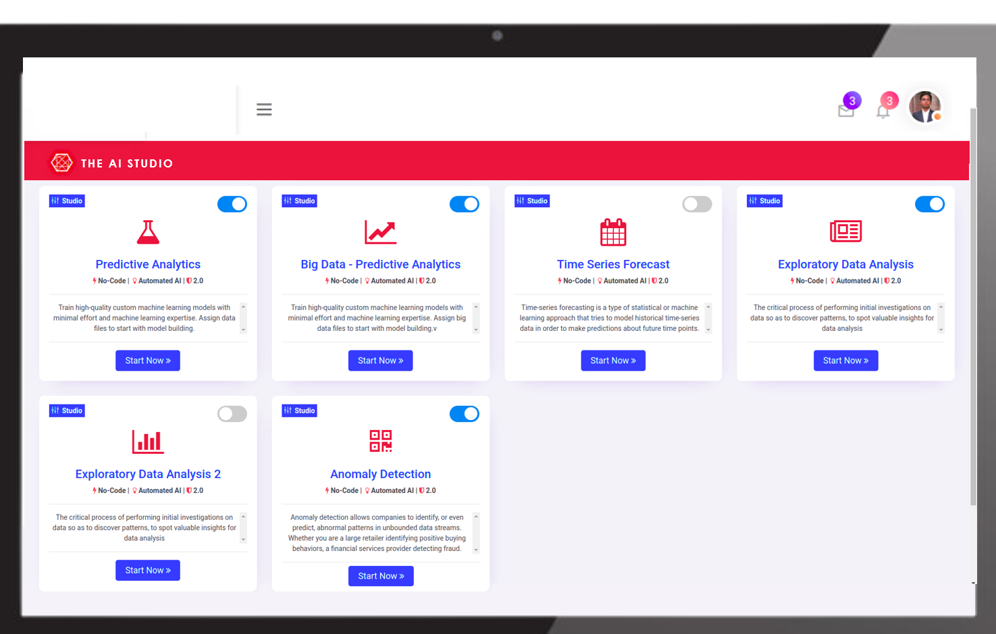
Task: Disable the Predictive Analytics toggle
Action: pos(232,204)
